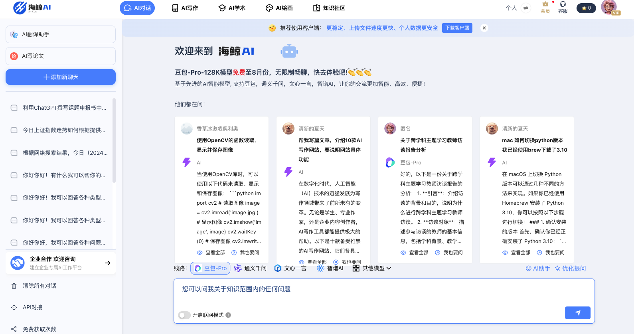Click 我也要问 on the OpenCV card
The height and width of the screenshot is (334, 634).
[245, 253]
